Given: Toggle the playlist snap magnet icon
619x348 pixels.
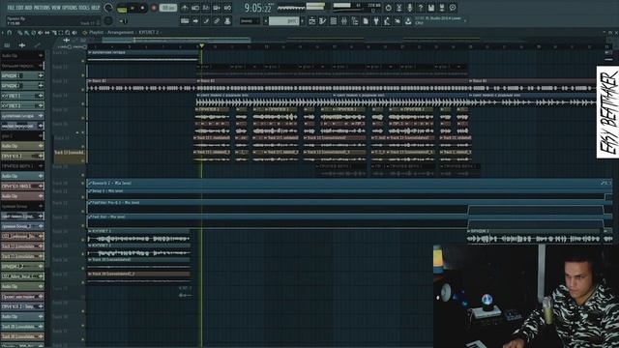Looking at the screenshot, I should [10, 33].
